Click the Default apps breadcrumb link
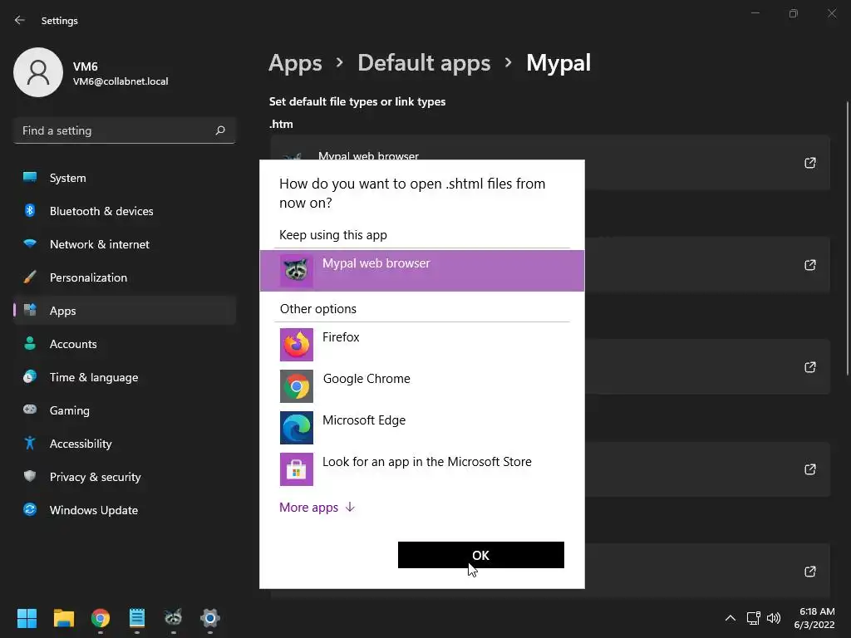Viewport: 851px width, 638px height. tap(424, 63)
